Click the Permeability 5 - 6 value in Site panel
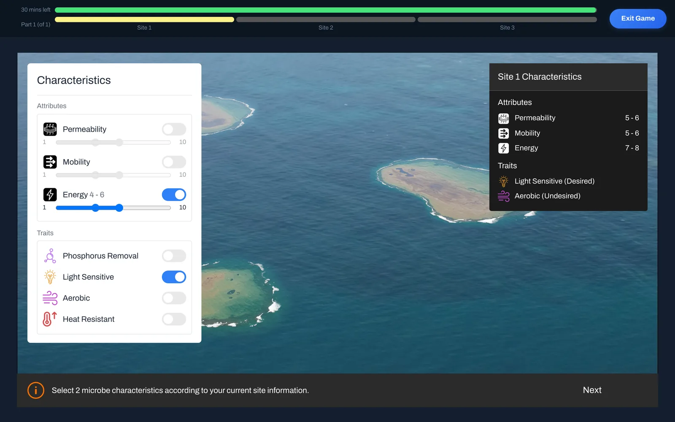The width and height of the screenshot is (675, 422). (632, 118)
